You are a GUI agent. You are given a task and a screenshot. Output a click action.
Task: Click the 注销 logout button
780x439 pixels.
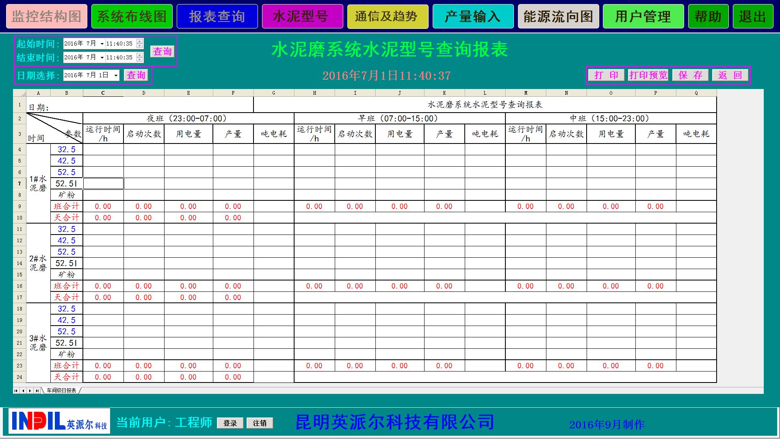point(260,423)
